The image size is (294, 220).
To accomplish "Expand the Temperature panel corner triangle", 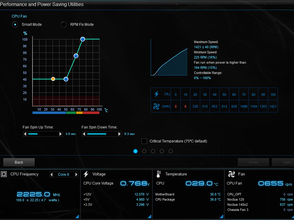I will pyautogui.click(x=221, y=216).
